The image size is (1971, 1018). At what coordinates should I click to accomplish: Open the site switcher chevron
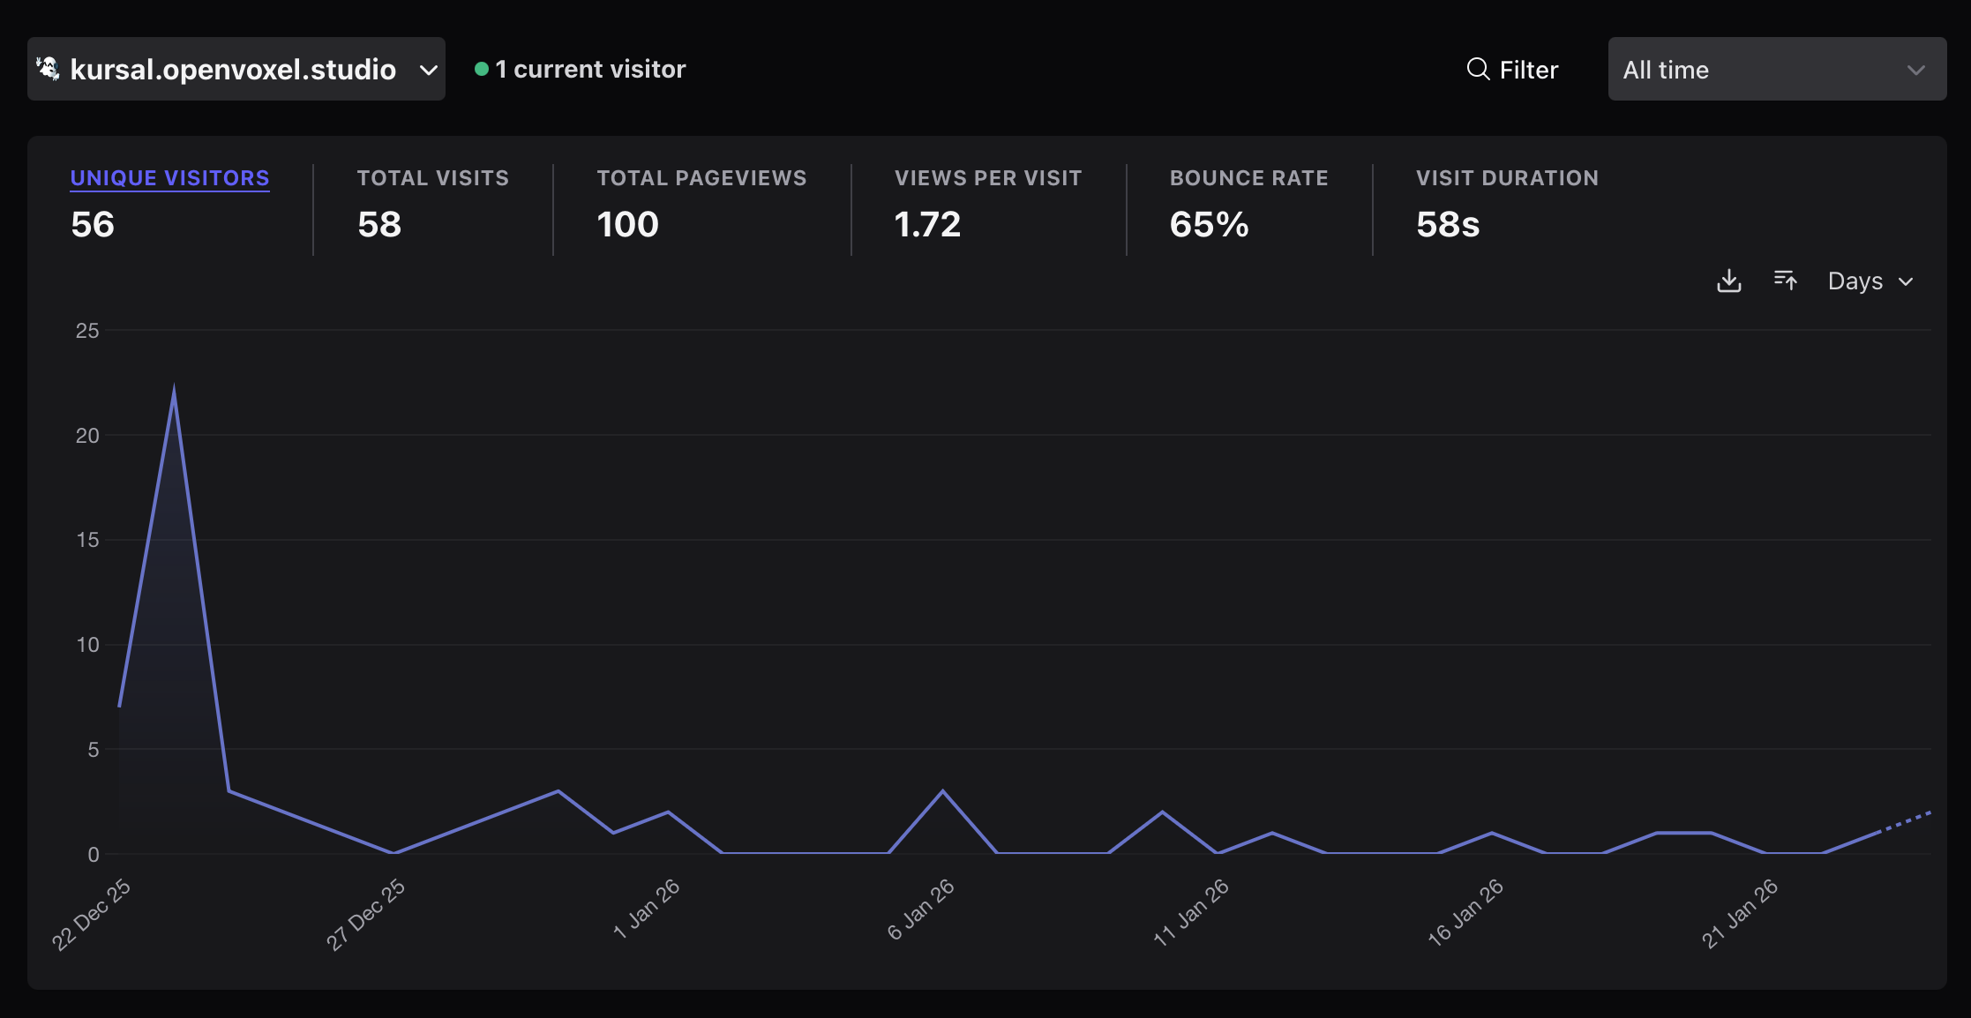429,70
